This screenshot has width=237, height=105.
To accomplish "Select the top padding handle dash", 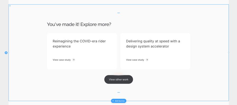I will [119, 13].
